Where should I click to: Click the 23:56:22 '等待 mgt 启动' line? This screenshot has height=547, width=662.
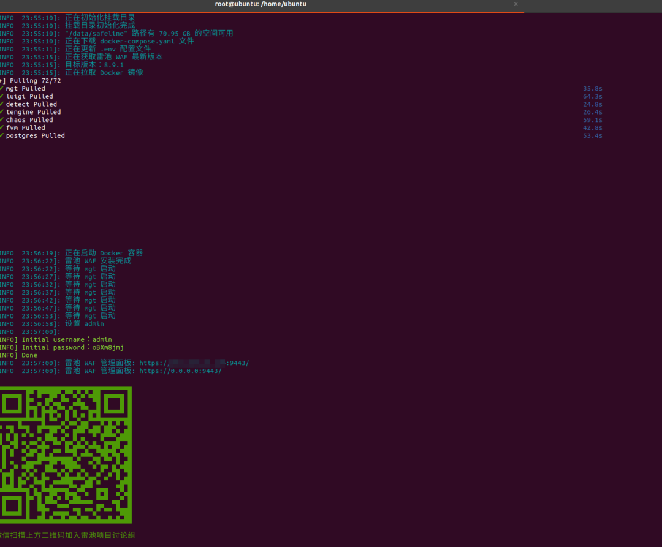point(58,269)
